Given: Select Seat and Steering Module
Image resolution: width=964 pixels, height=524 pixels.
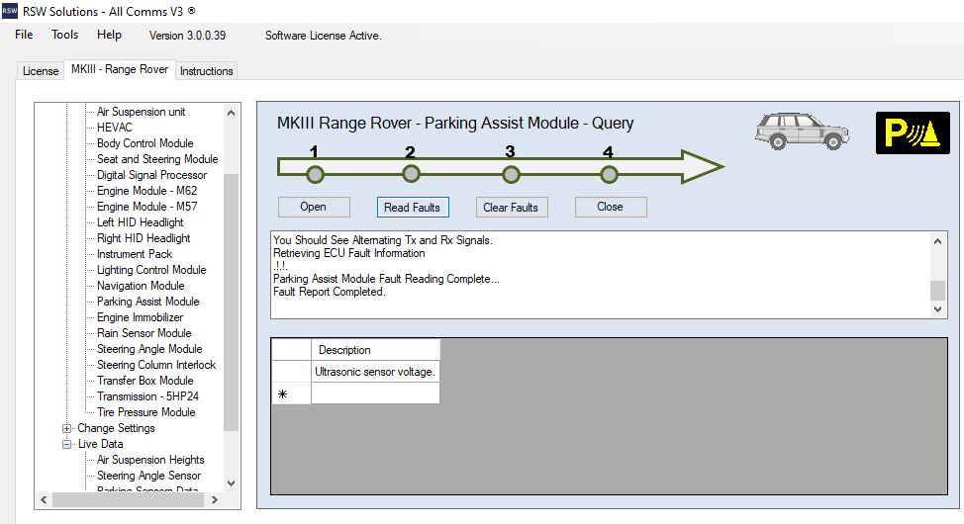Looking at the screenshot, I should (x=157, y=159).
